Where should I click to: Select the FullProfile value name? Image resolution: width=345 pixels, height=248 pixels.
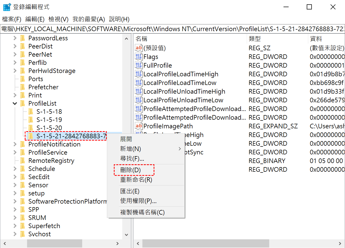[x=158, y=65]
